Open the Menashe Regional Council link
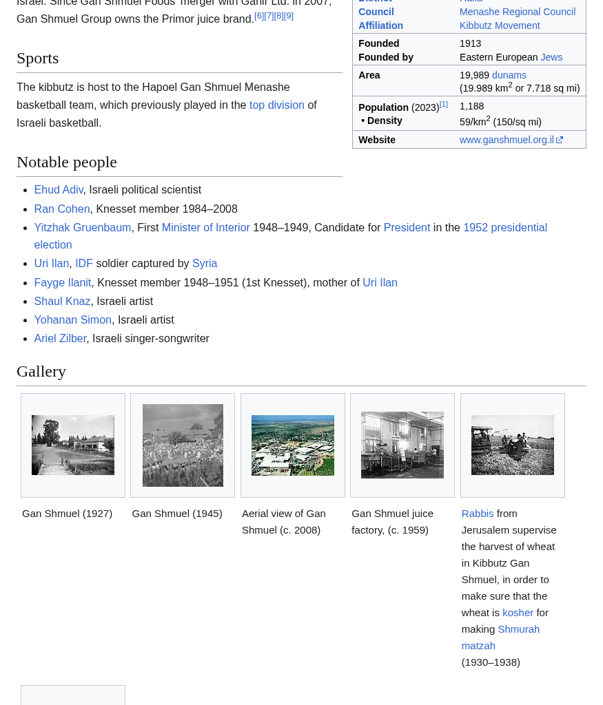 coord(517,12)
